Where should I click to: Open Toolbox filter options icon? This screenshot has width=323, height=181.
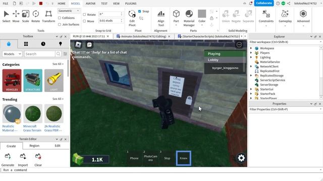tap(65, 54)
